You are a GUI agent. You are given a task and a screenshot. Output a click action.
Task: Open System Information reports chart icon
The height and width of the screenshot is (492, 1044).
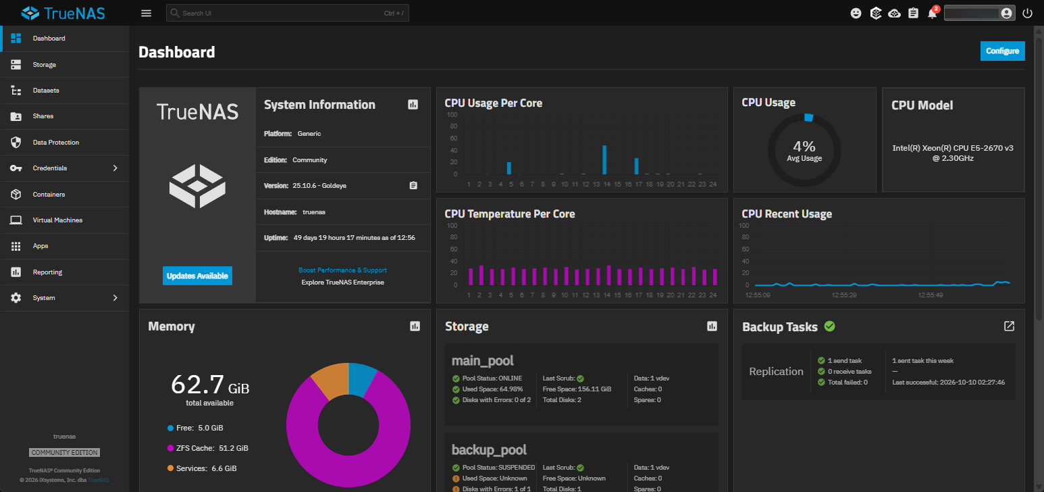pyautogui.click(x=413, y=104)
